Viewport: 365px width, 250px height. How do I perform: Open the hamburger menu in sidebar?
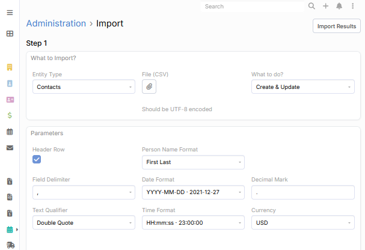pos(10,13)
